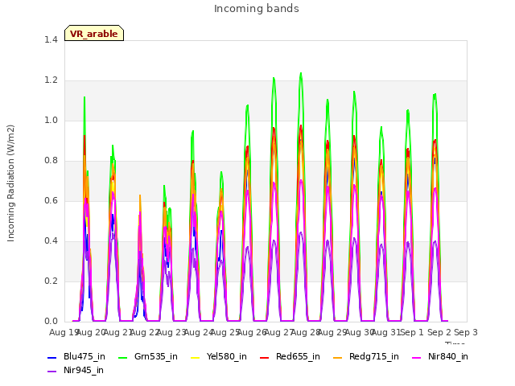Click the green peak on Sep 2
This screenshot has height=386, width=515.
[x=435, y=95]
